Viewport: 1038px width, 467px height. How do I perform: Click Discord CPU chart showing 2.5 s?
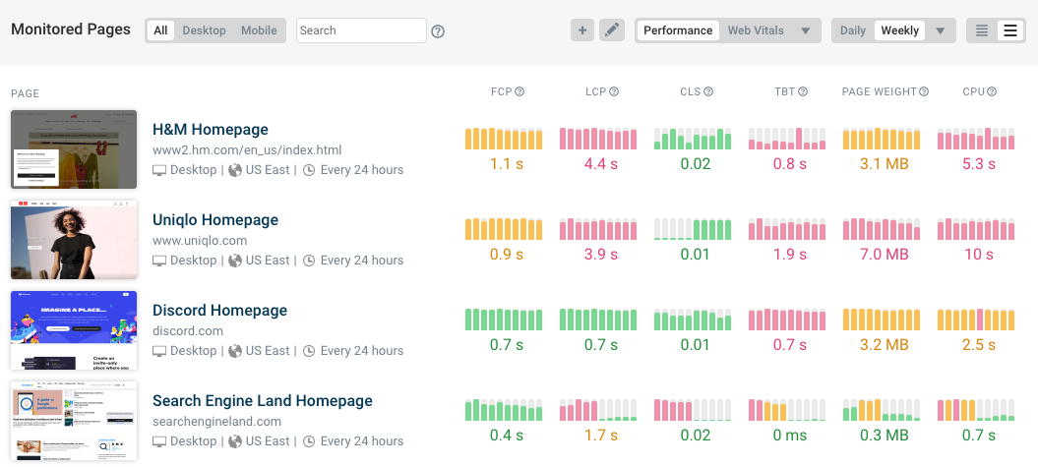(976, 320)
